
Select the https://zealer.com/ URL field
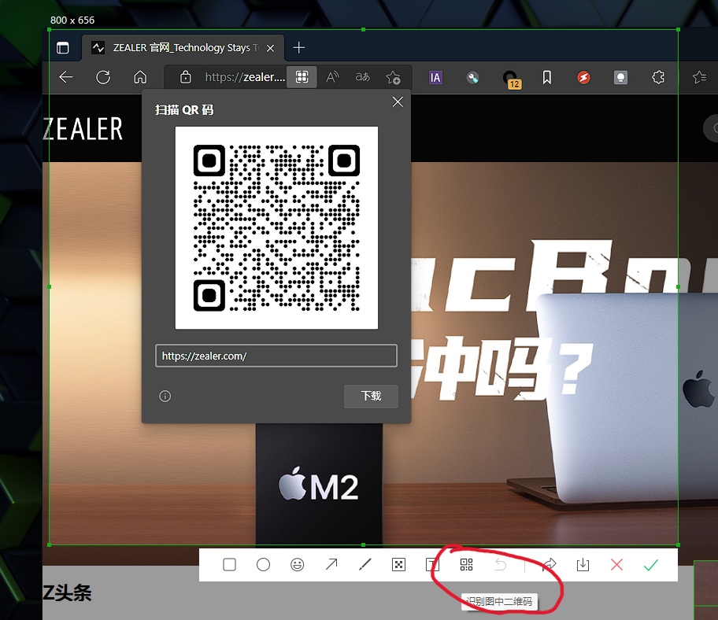point(276,356)
